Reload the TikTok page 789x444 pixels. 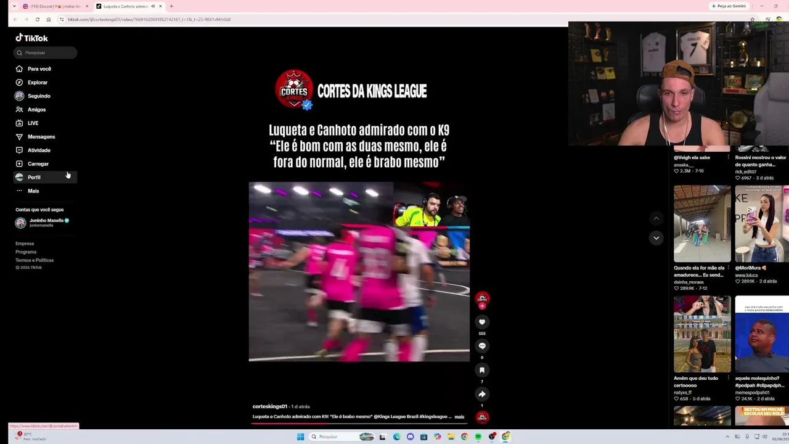coord(37,19)
